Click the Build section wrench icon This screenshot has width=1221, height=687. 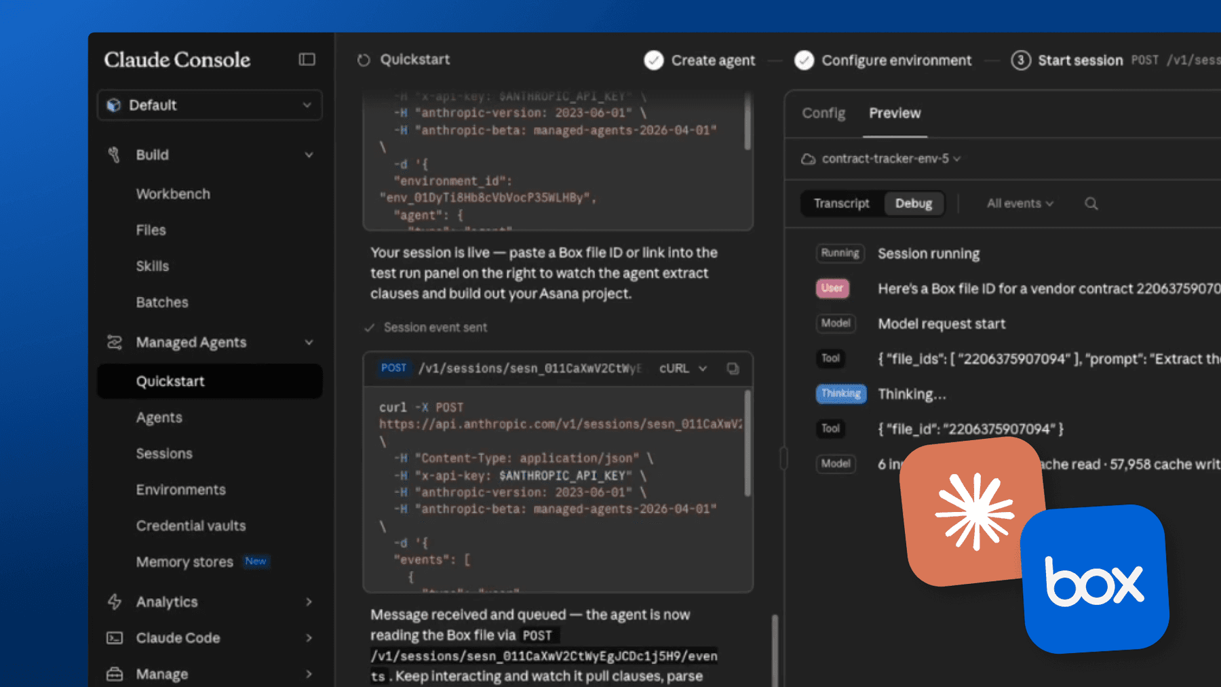(x=114, y=155)
